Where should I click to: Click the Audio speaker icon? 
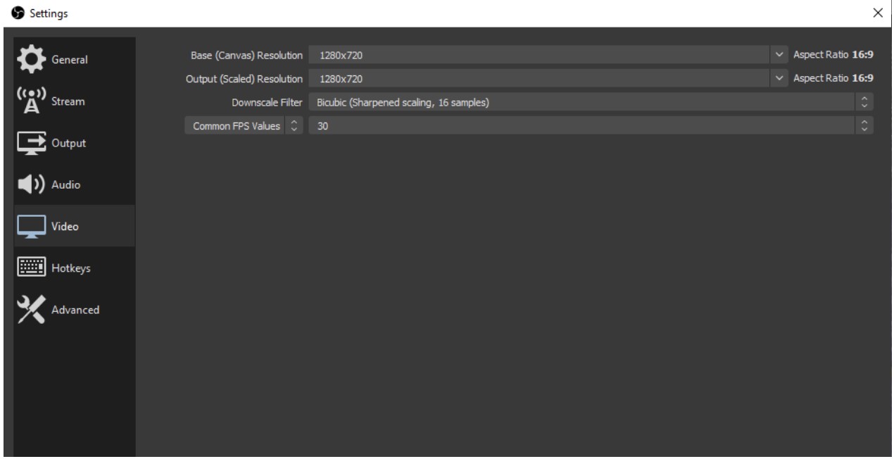coord(31,184)
